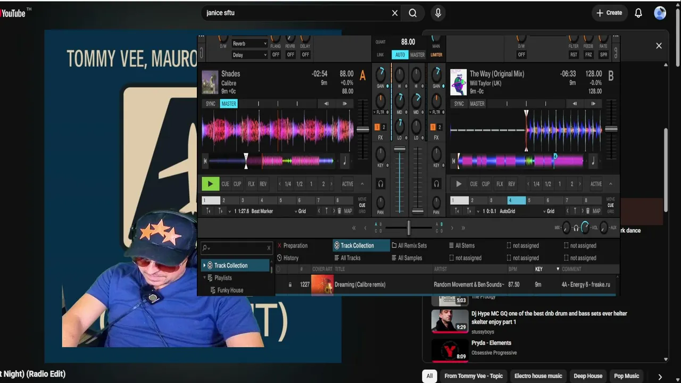Start playback on Traktor deck A
The width and height of the screenshot is (681, 383).
pos(210,184)
